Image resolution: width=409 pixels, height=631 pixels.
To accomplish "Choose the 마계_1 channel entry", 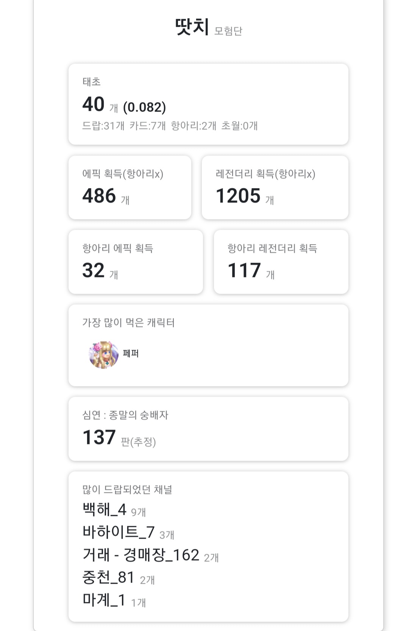I will click(x=104, y=600).
